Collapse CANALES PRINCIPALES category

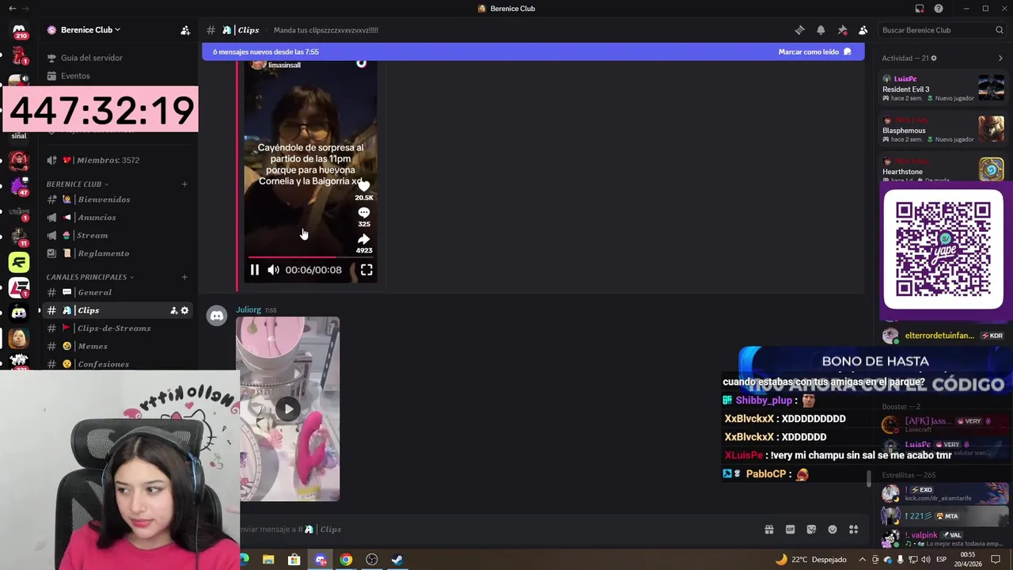[x=89, y=277]
